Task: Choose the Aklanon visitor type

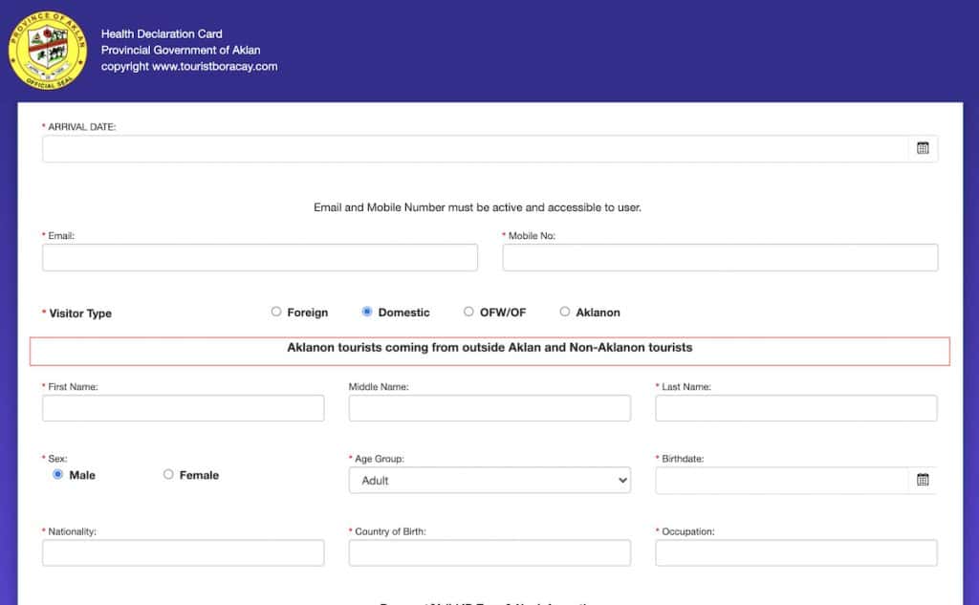Action: [x=565, y=312]
